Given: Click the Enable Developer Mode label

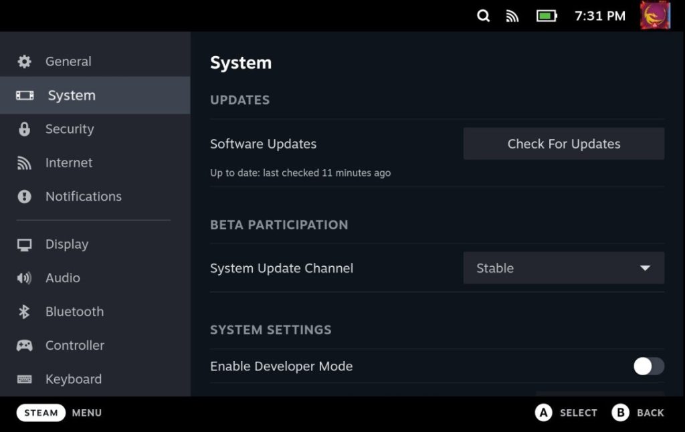Looking at the screenshot, I should click(282, 366).
